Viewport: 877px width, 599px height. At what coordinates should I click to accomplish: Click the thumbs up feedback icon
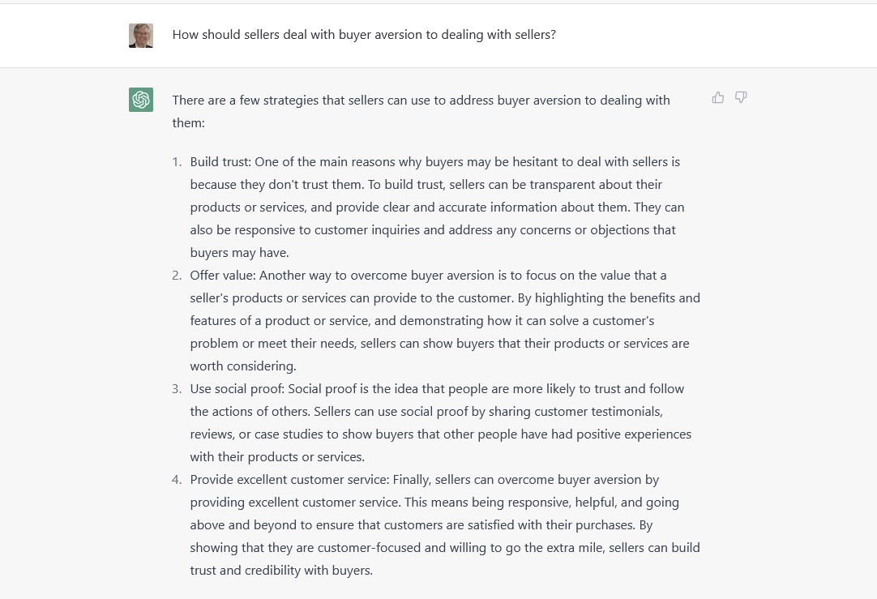coord(718,97)
